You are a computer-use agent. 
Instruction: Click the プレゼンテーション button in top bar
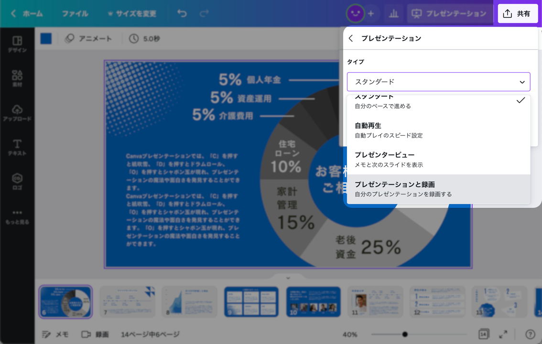point(449,13)
